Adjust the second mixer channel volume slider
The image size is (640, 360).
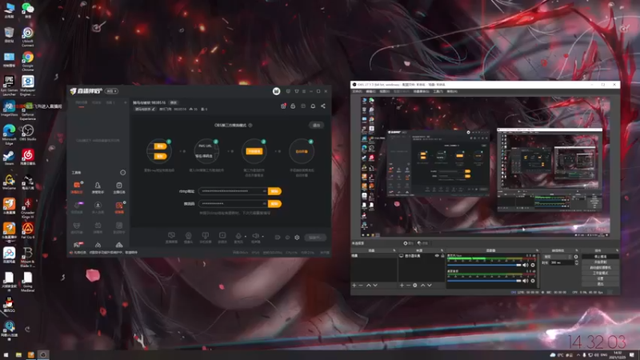[485, 281]
